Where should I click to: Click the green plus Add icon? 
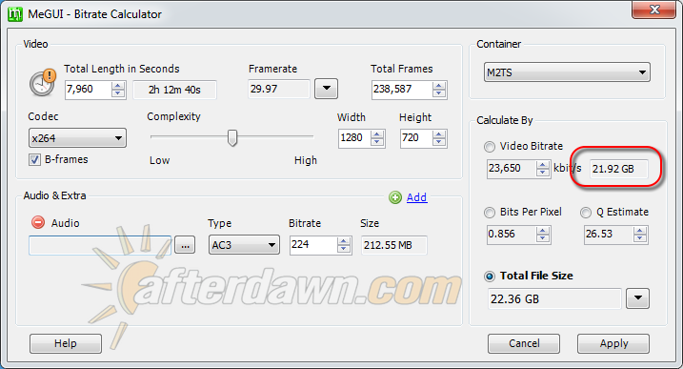point(395,197)
